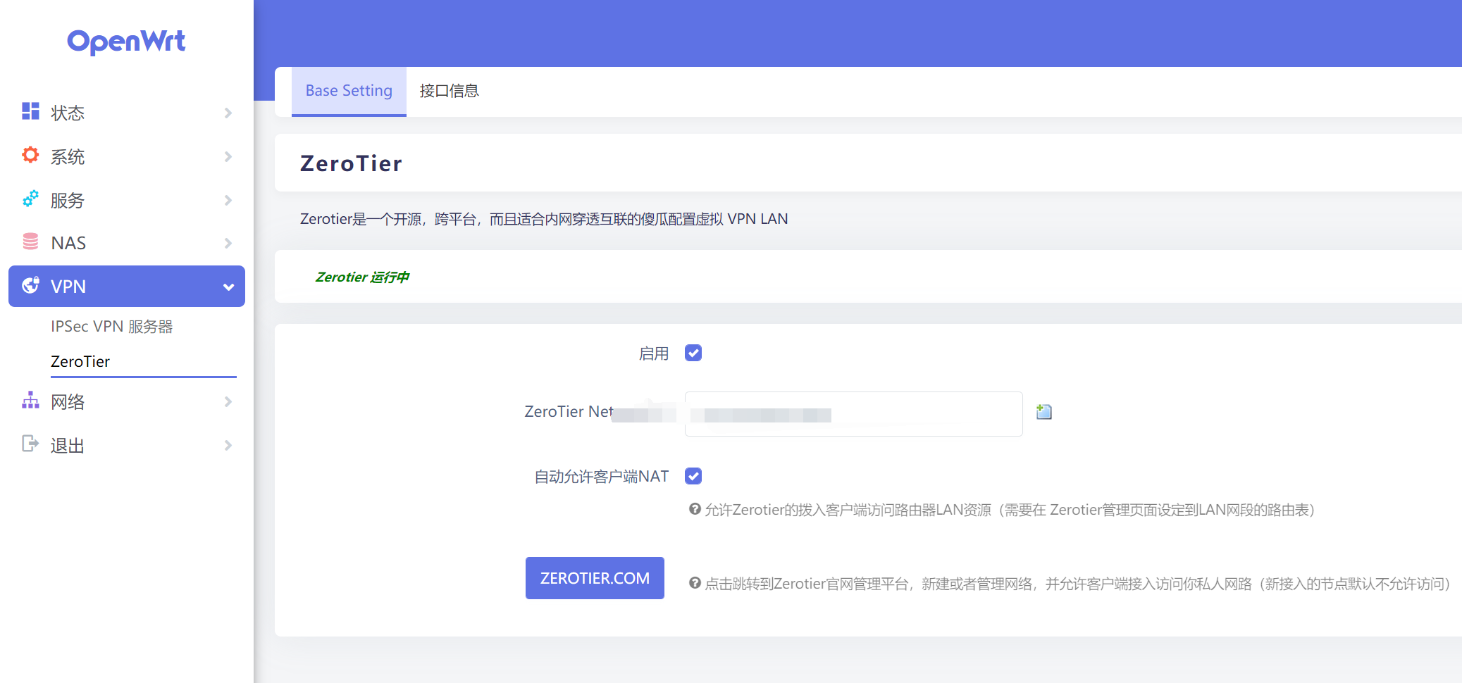The image size is (1462, 683).
Task: Expand the 系统 section arrow
Action: pyautogui.click(x=228, y=156)
